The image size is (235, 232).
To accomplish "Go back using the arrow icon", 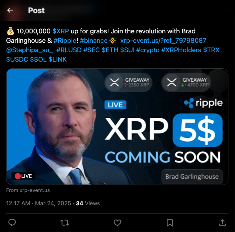I will (x=10, y=10).
